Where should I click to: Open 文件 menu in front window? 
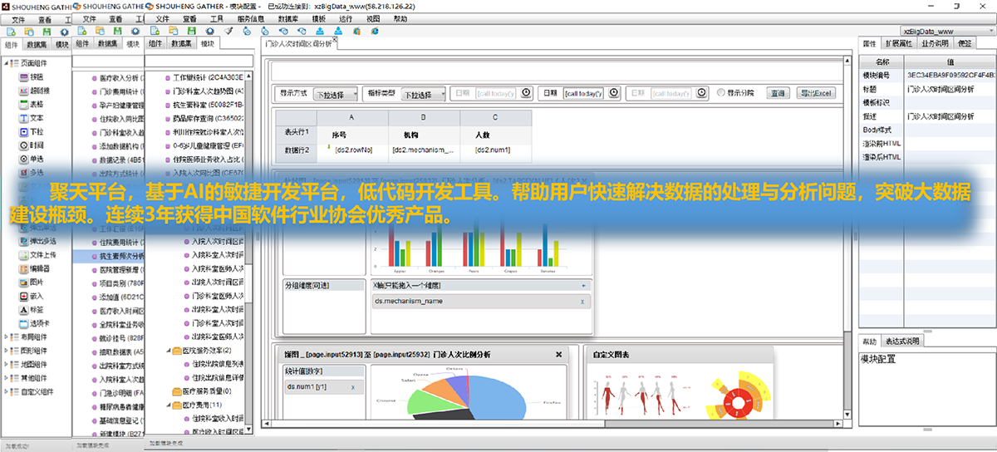[163, 17]
